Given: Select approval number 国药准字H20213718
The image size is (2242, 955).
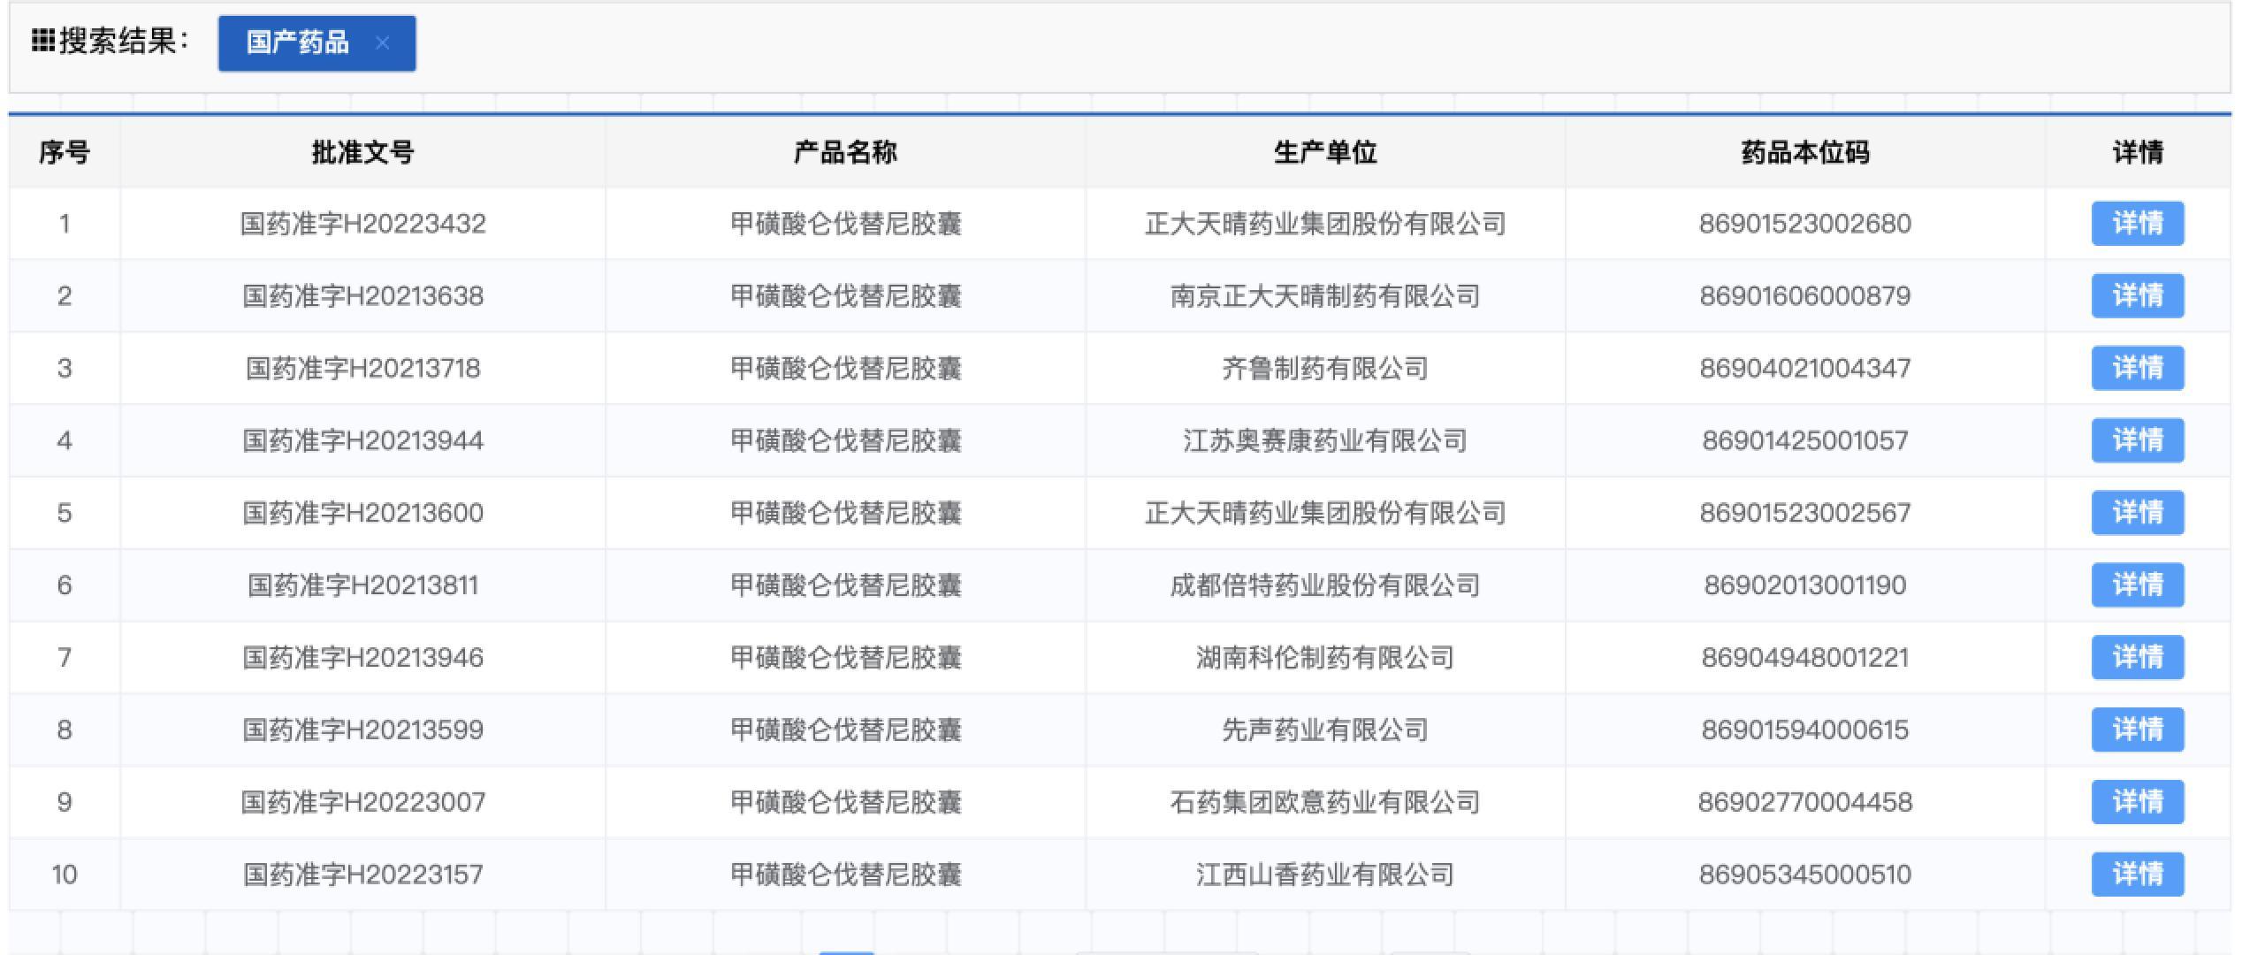Looking at the screenshot, I should click(362, 368).
